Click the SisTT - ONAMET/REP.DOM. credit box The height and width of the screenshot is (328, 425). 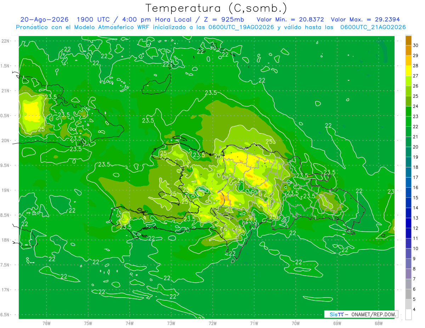(361, 314)
